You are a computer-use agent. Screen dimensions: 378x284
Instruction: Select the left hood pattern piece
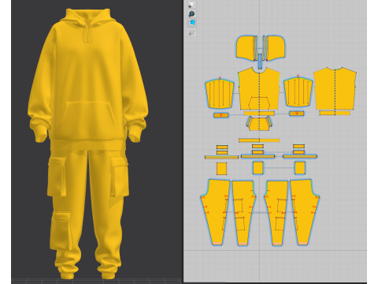246,48
